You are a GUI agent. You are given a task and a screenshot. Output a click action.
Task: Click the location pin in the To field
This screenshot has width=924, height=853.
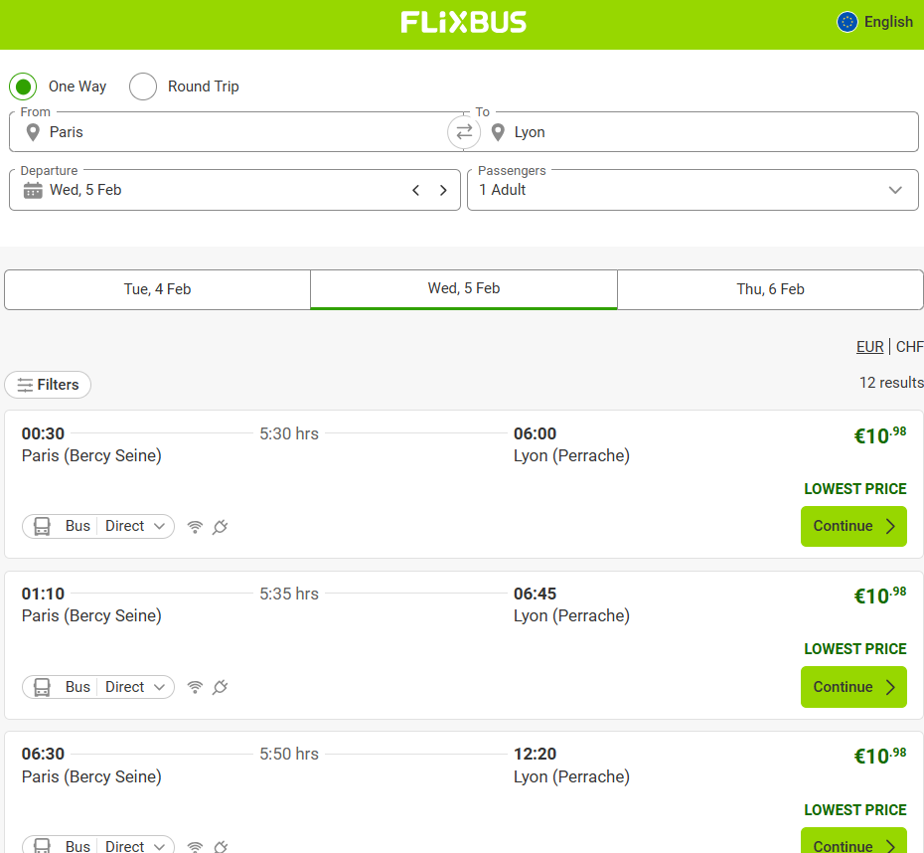coord(498,132)
